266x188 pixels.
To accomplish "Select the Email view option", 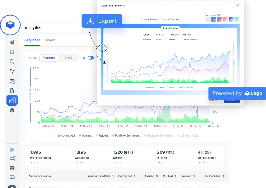I will 68,58.
